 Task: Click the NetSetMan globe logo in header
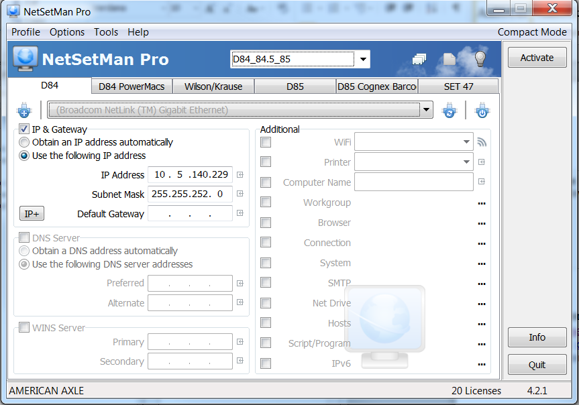pyautogui.click(x=25, y=59)
